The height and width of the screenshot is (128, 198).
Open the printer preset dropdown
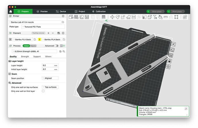pos(35,22)
